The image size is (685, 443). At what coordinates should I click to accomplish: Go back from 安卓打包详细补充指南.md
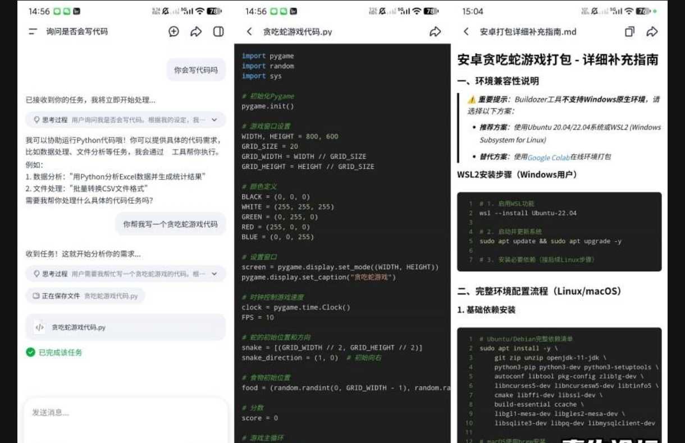[466, 32]
